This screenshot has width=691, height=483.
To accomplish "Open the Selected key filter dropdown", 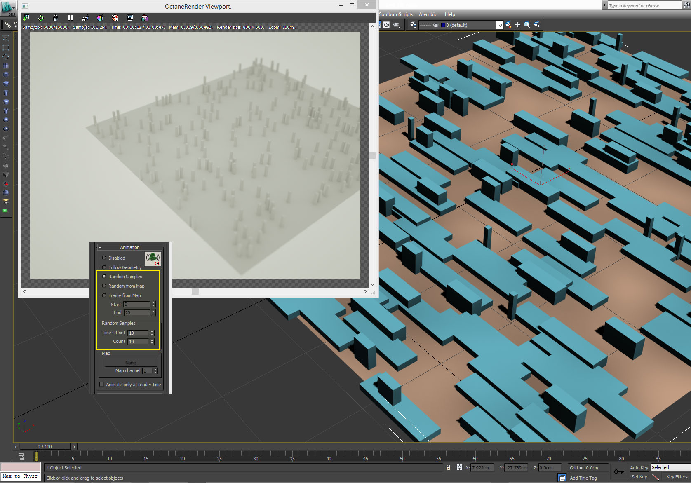I will pos(671,467).
